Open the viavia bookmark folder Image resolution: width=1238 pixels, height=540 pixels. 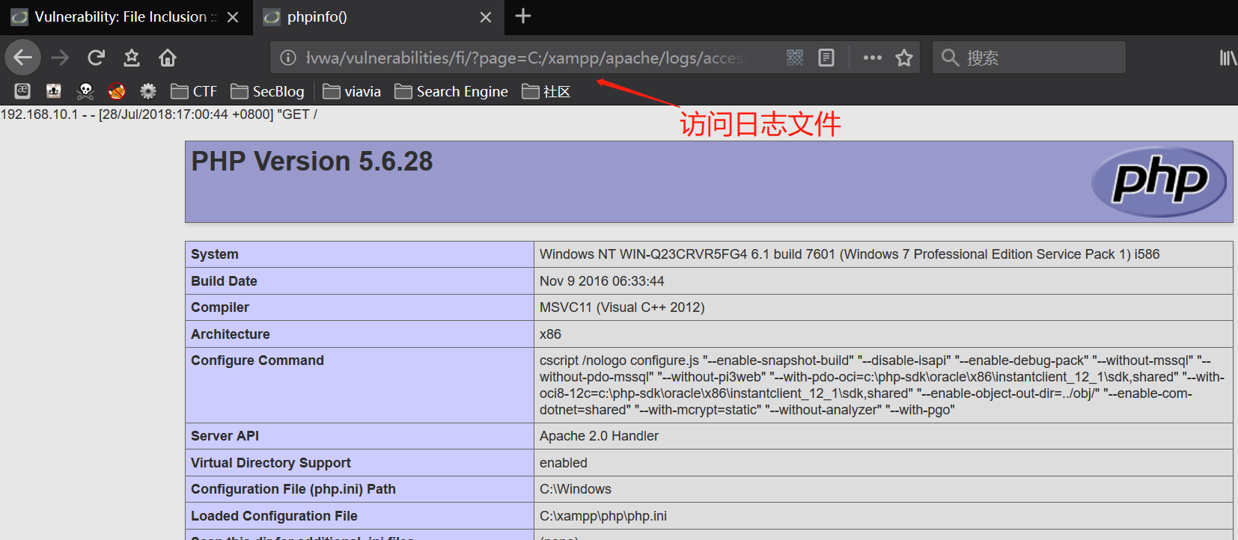352,91
